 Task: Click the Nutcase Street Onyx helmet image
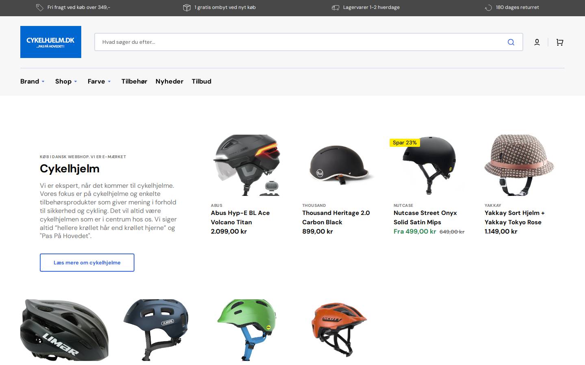429,165
